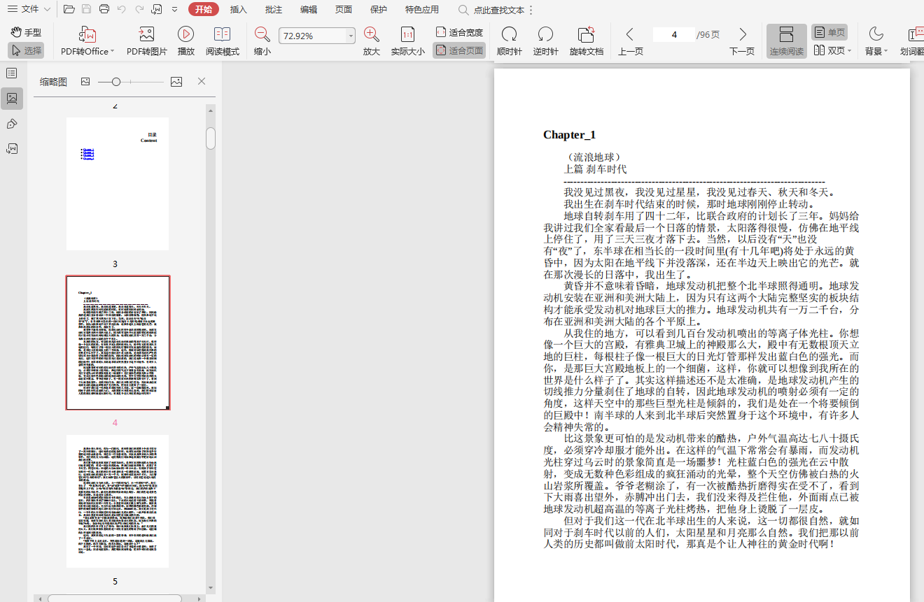Click the small thumbnail size icon

pos(85,82)
